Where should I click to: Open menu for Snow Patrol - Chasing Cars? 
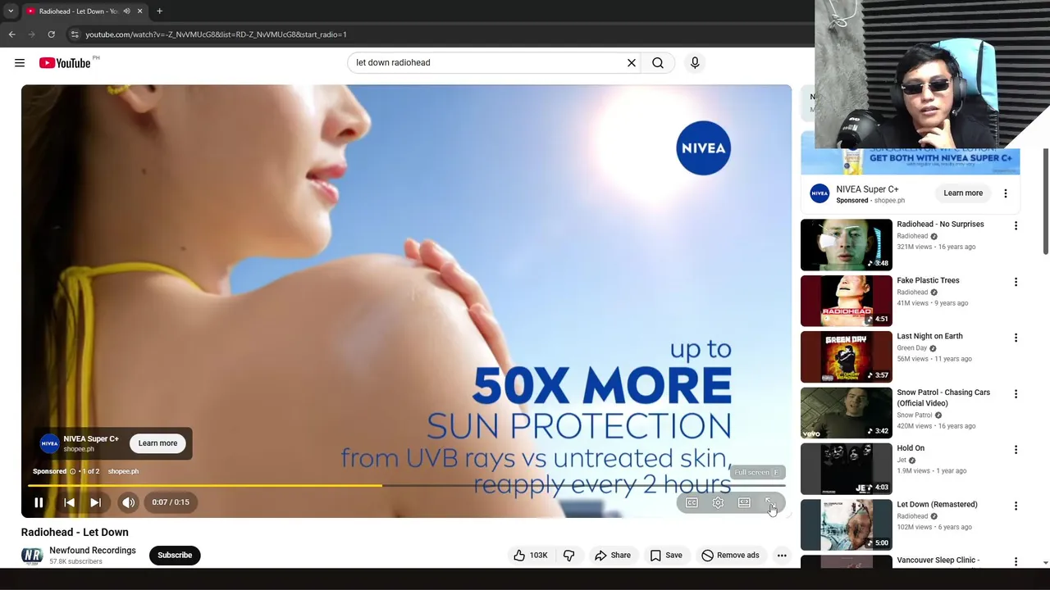click(1016, 394)
